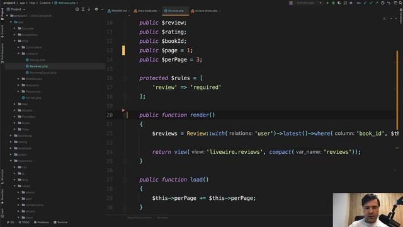Open the Terminal tool window tab

click(x=60, y=223)
